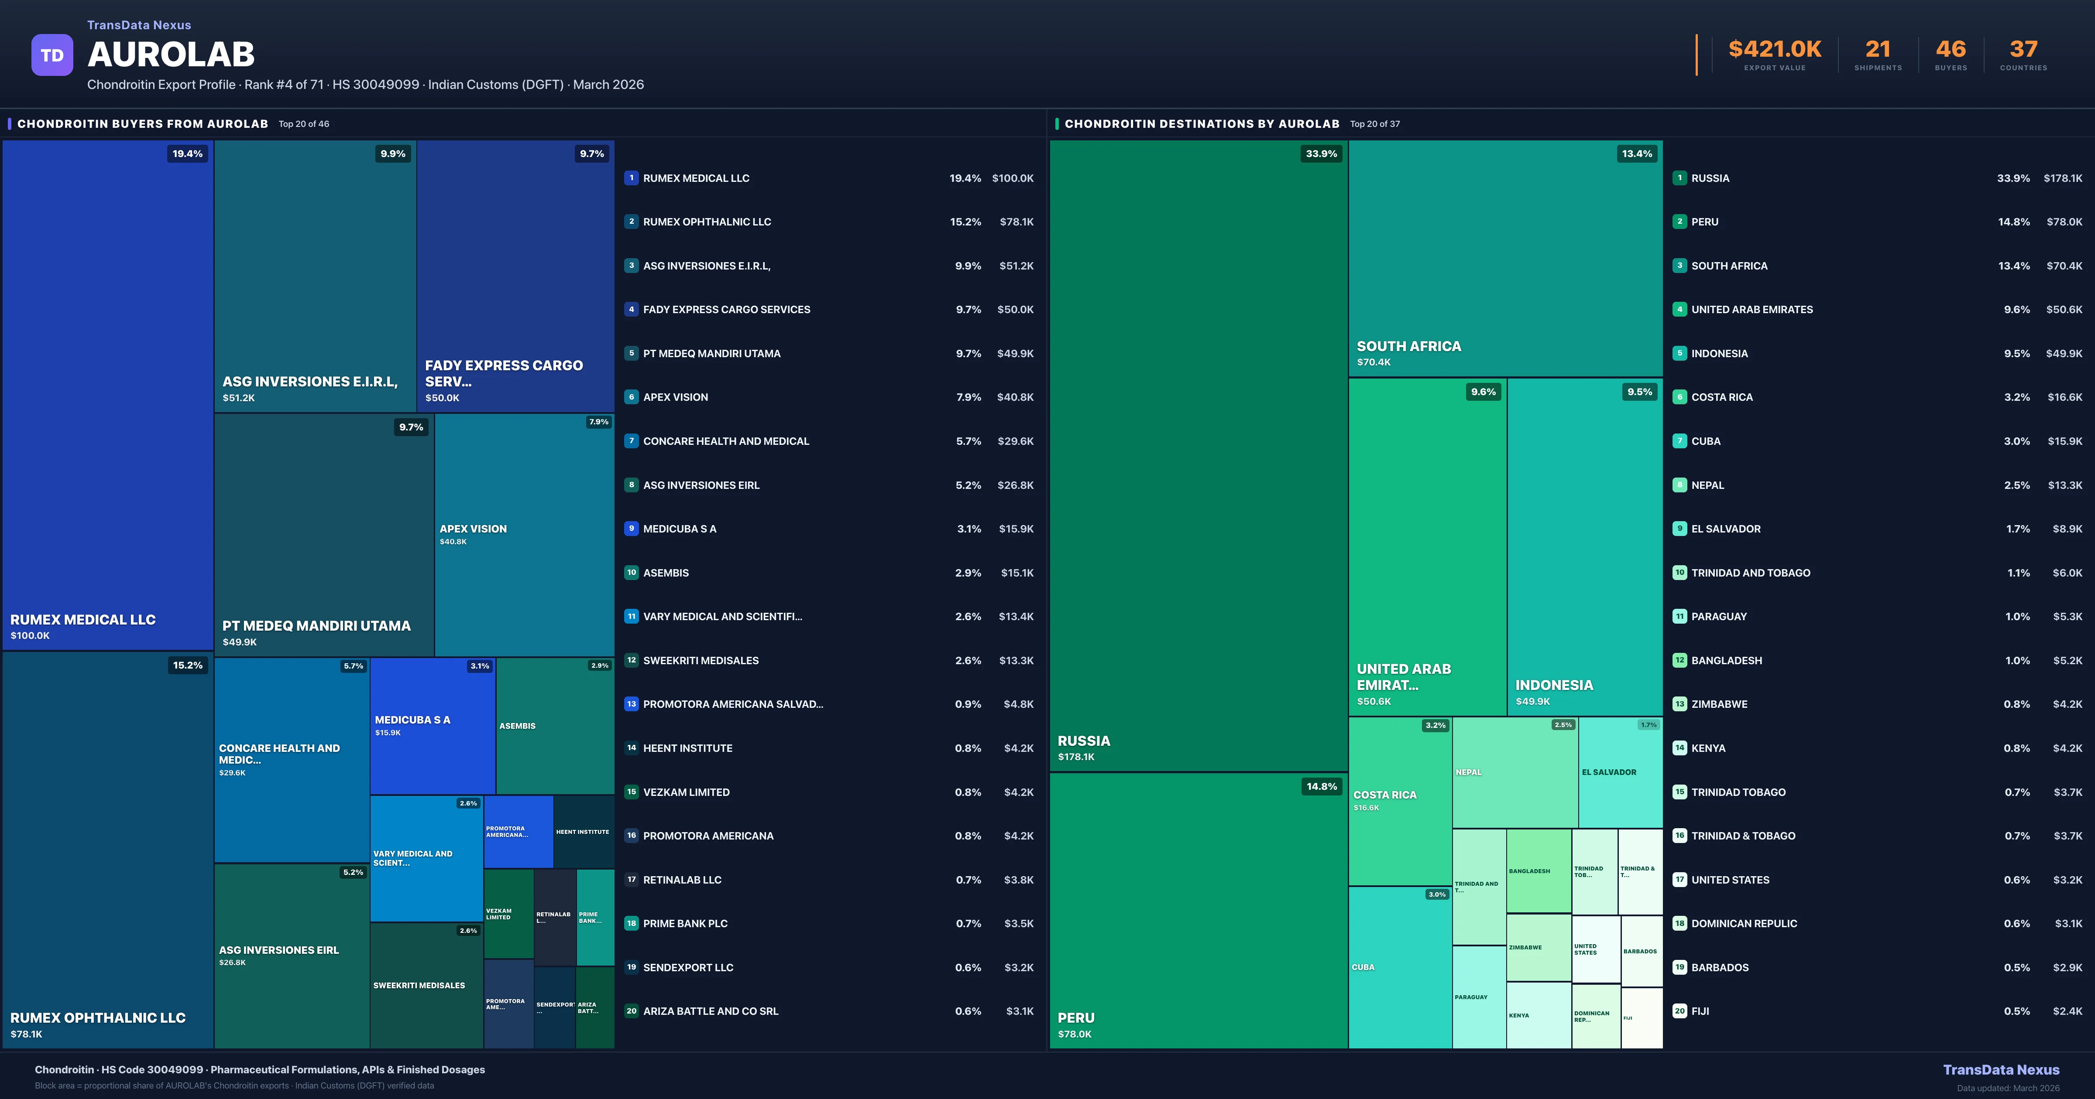2095x1099 pixels.
Task: Click rank badge 1 beside RUMEX MEDICAL LLC
Action: (x=631, y=178)
